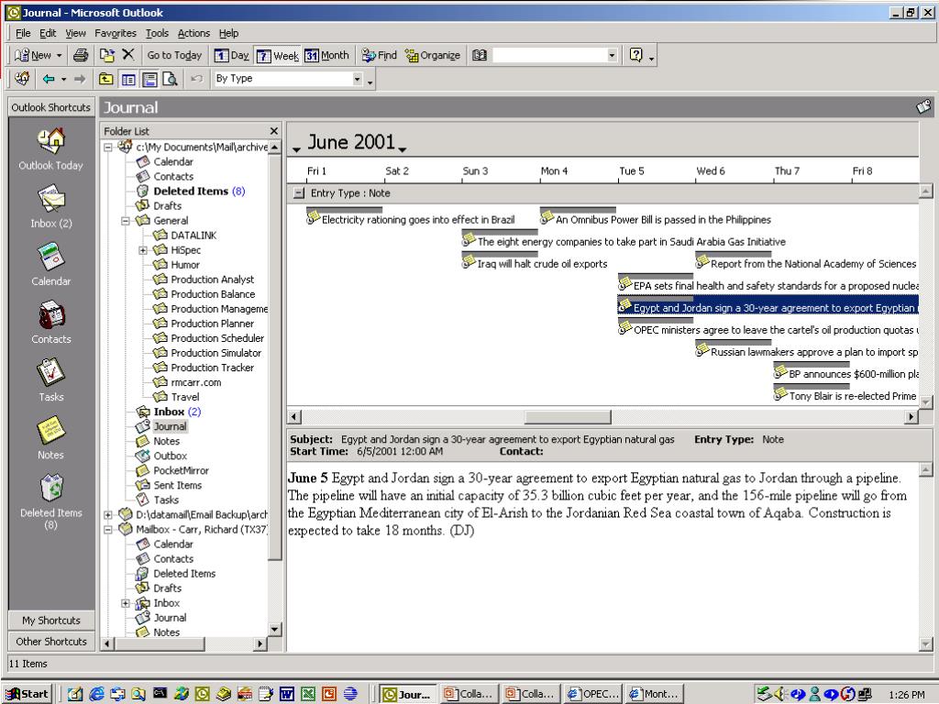Screen dimensions: 939x704
Task: Go back with the left arrow icon
Action: pyautogui.click(x=49, y=79)
